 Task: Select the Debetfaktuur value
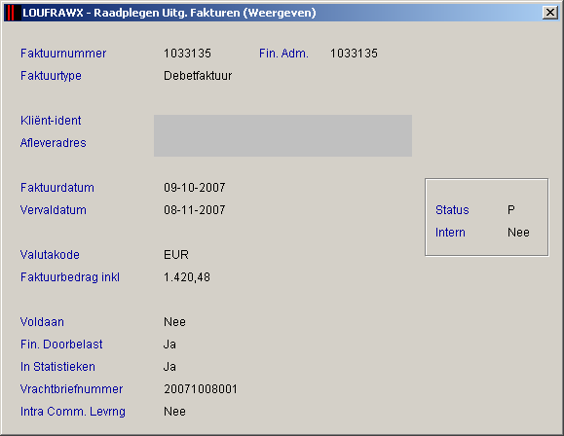pyautogui.click(x=198, y=76)
